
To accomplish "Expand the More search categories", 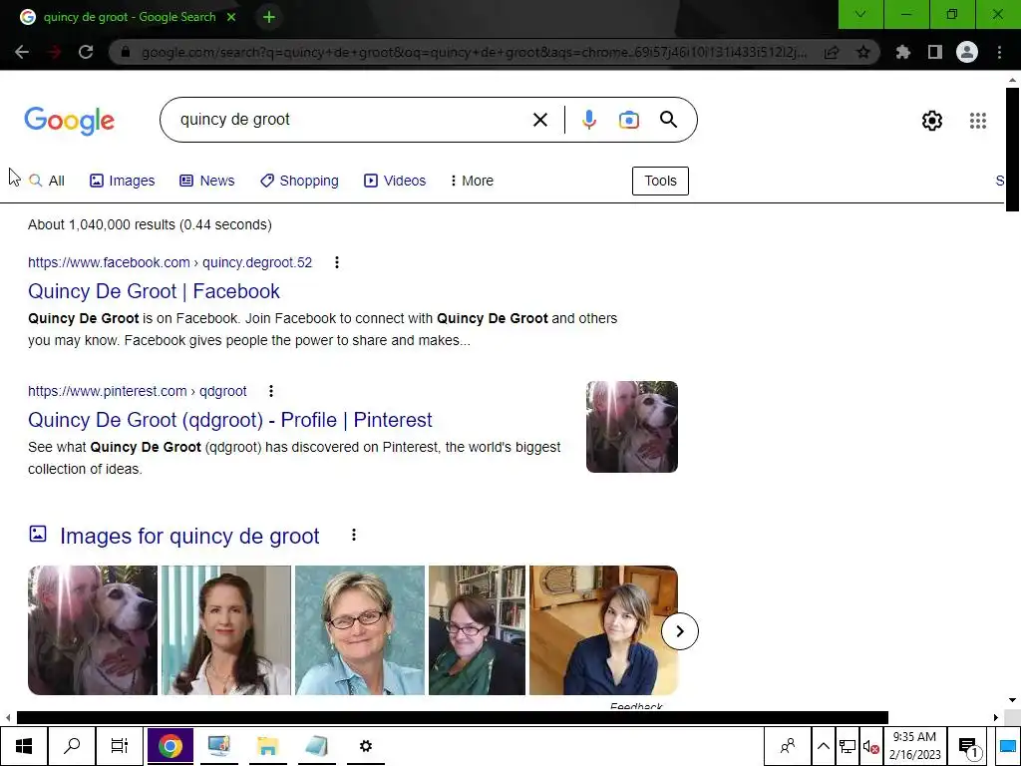I will click(x=472, y=181).
